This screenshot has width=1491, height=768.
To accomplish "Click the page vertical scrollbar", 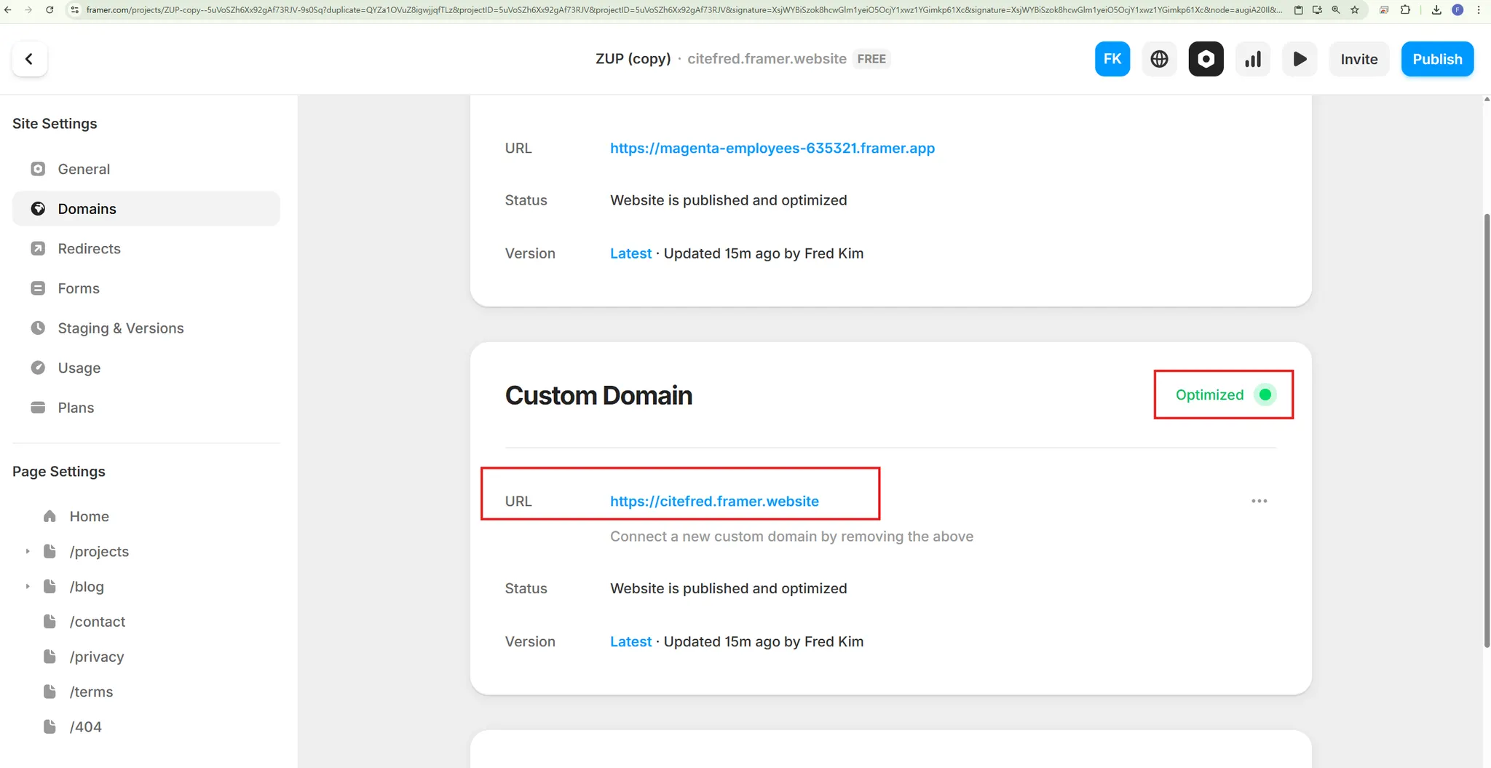I will tap(1487, 429).
